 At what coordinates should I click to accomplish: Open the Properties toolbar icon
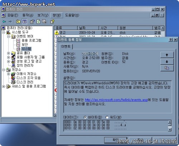(x=32, y=21)
